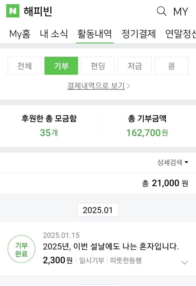Open the 내 소식 tab
This screenshot has width=196, height=286.
tap(54, 34)
